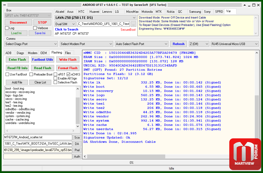Select the Samsung brand tab
The width and height of the screenshot is (263, 173).
pos(195,12)
